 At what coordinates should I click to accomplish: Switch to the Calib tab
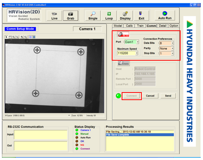coord(129,26)
